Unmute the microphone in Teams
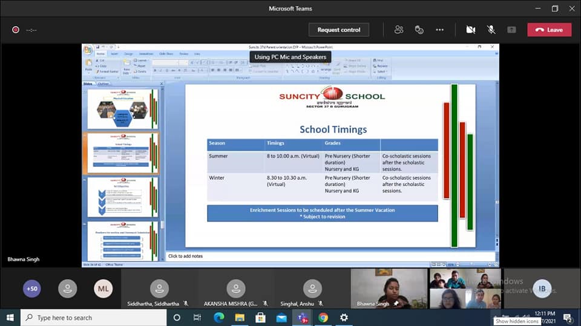 pyautogui.click(x=491, y=30)
